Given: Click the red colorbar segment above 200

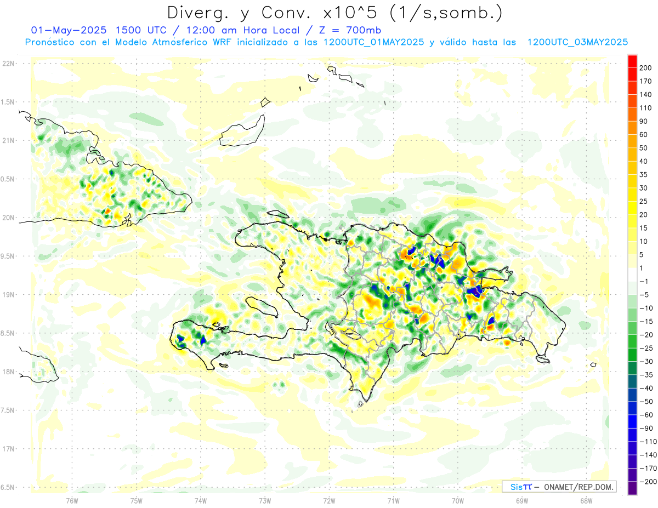Looking at the screenshot, I should 632,61.
